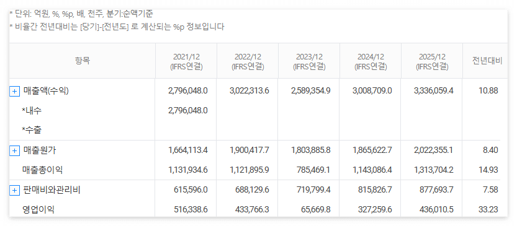Expand the 매출원가 row plus icon
This screenshot has height=226, width=517.
click(14, 150)
